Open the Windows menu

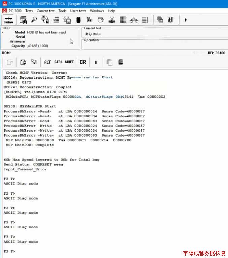pos(97,11)
